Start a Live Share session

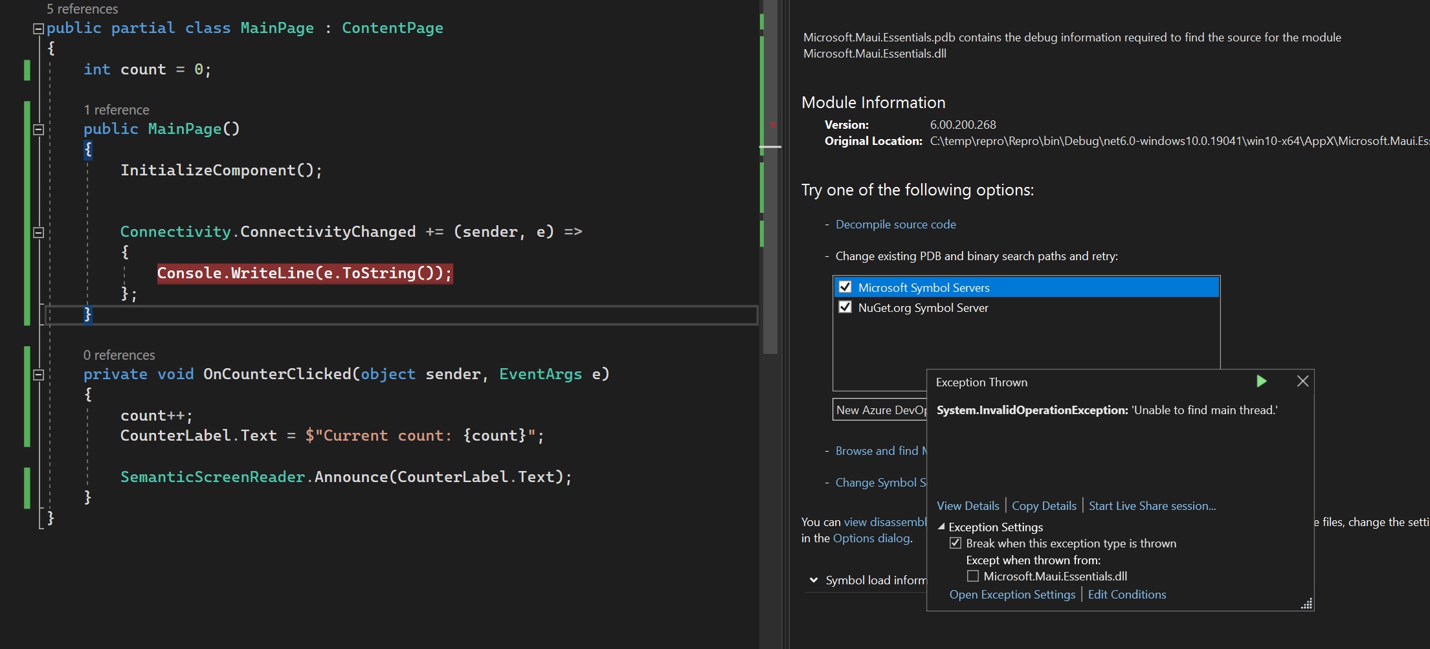[1151, 505]
